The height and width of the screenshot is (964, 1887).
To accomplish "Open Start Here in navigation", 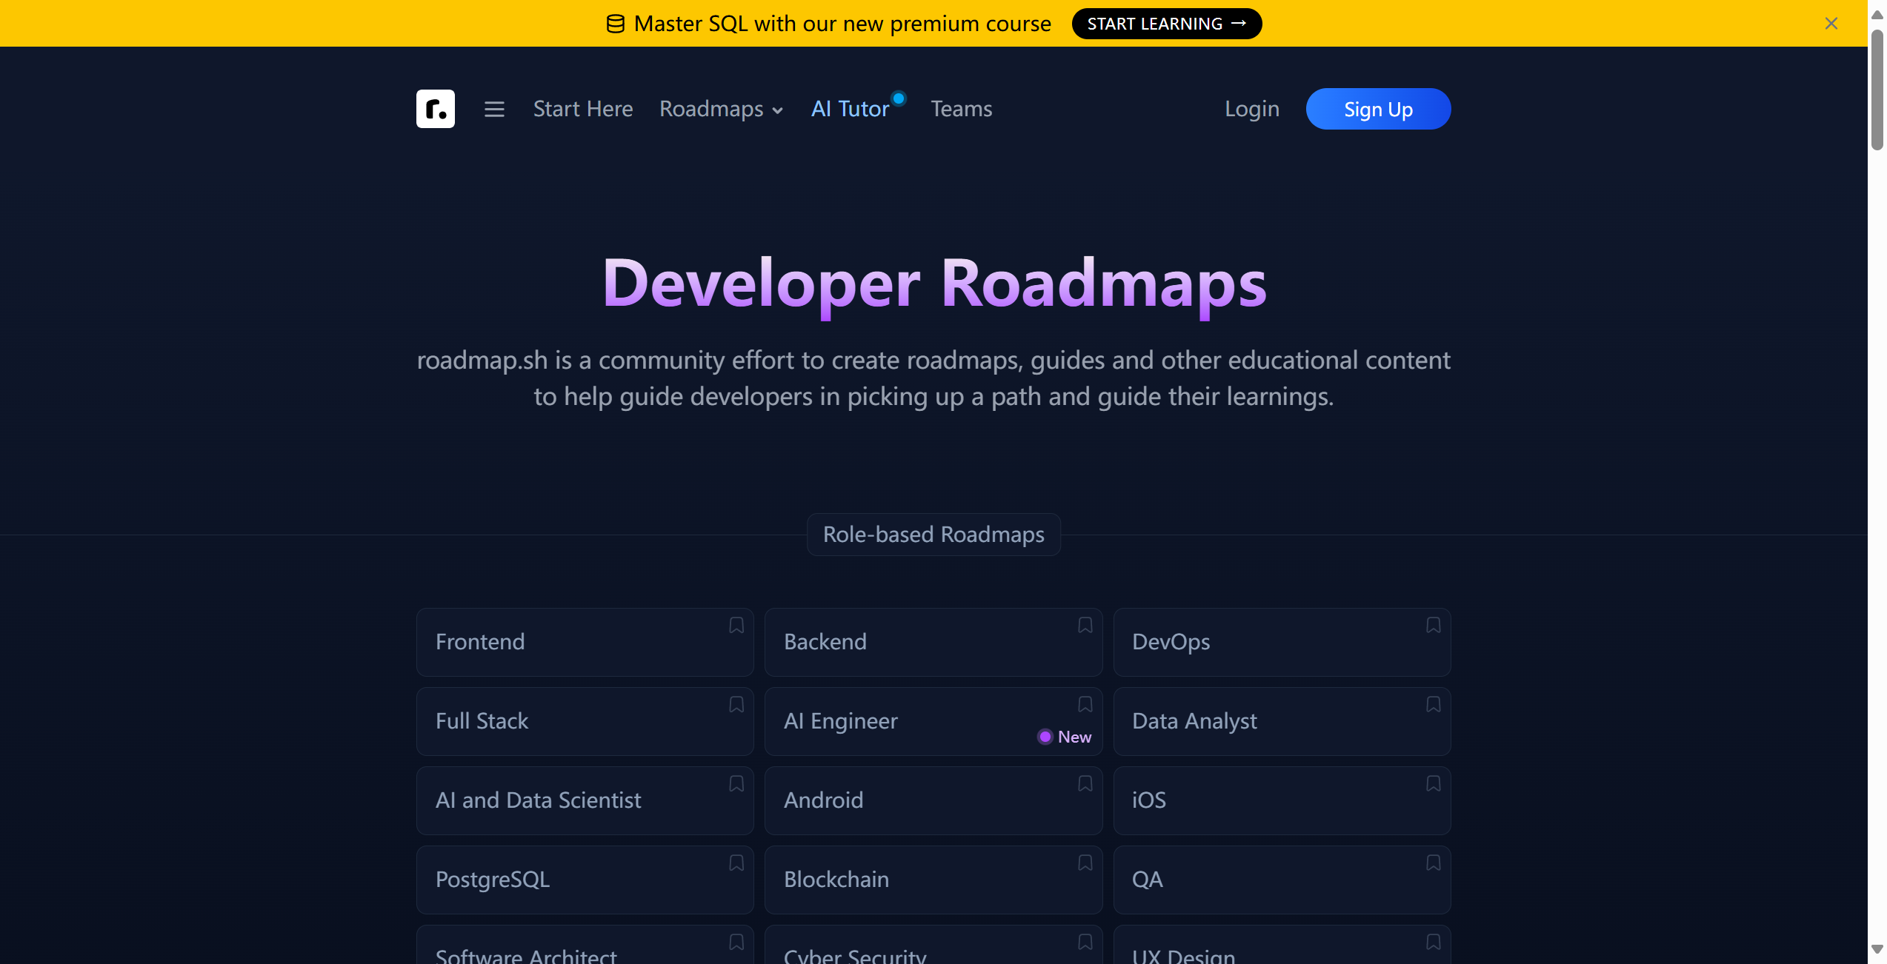I will (x=582, y=109).
